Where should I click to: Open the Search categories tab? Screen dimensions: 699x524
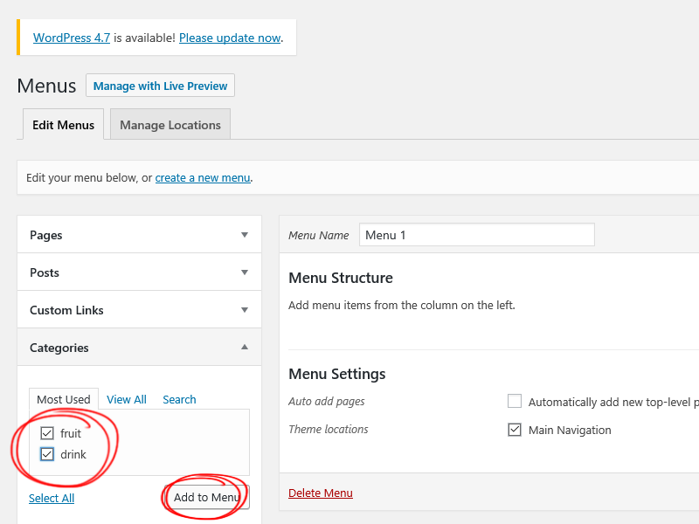[x=179, y=399]
